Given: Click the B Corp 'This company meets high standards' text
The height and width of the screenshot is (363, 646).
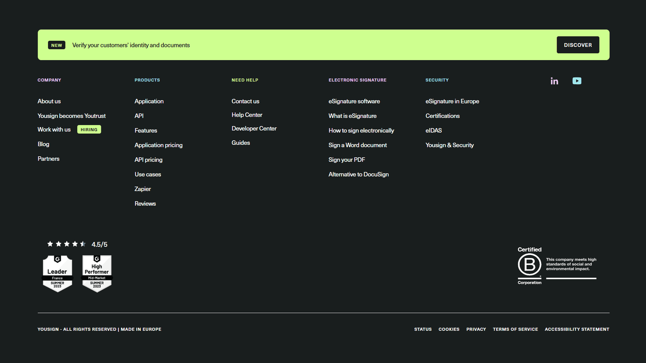Looking at the screenshot, I should (x=571, y=264).
